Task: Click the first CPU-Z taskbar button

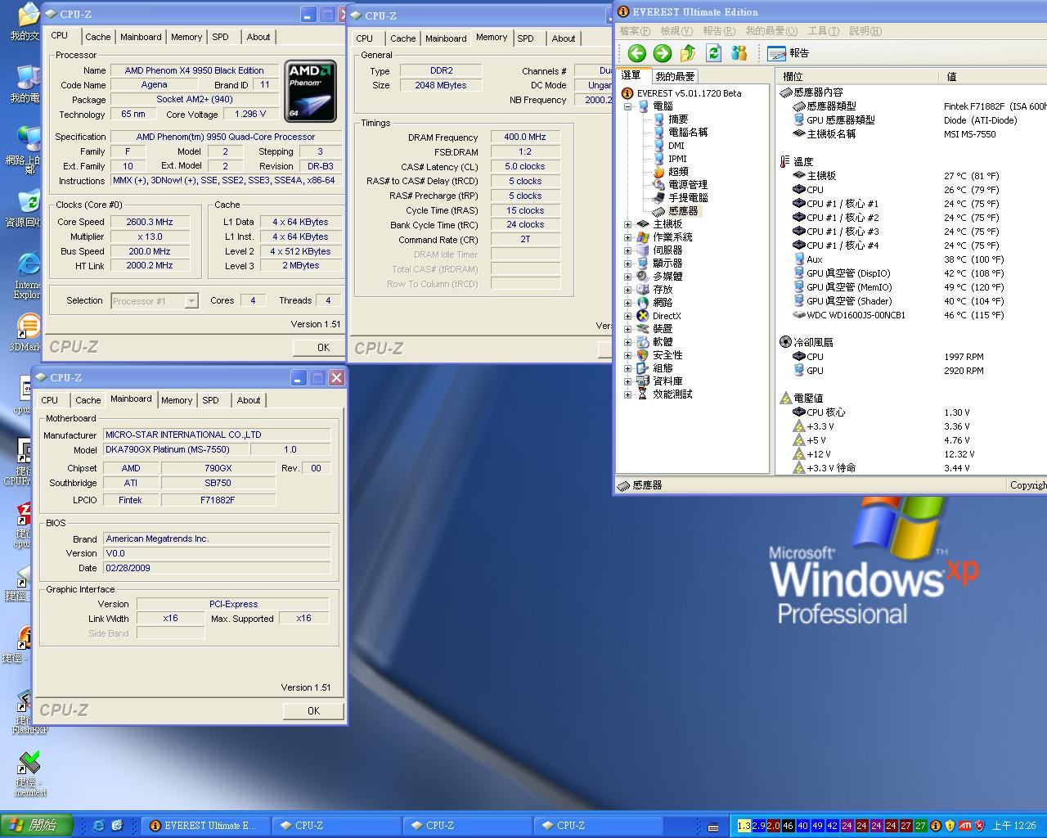Action: coord(336,826)
